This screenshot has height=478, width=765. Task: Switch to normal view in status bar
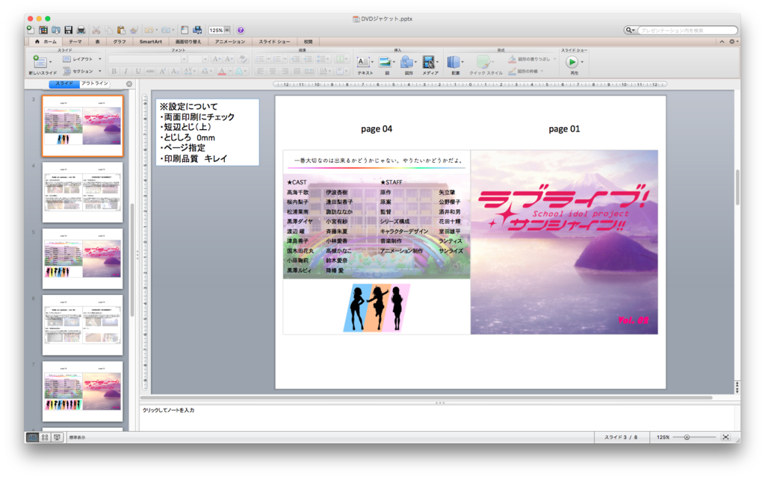point(32,438)
